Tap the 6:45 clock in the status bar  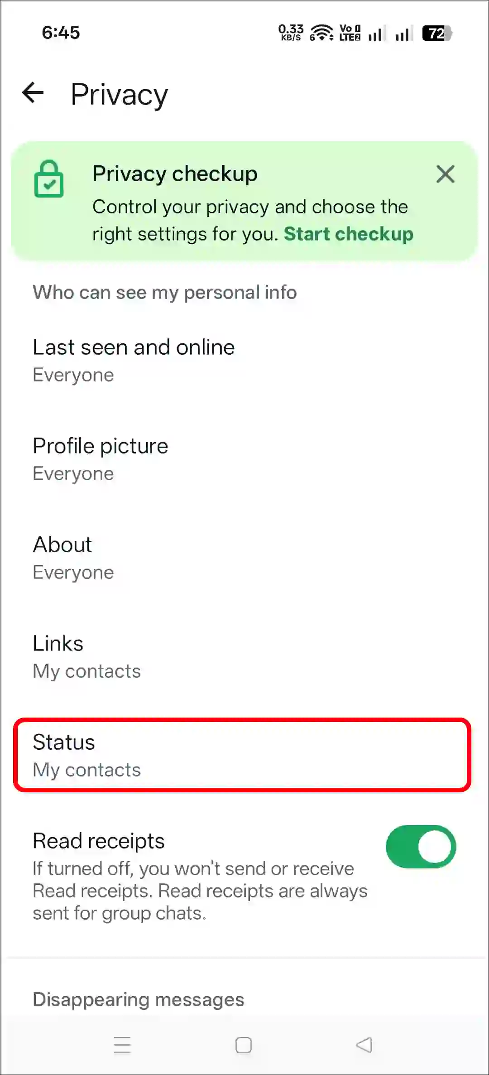(x=60, y=33)
